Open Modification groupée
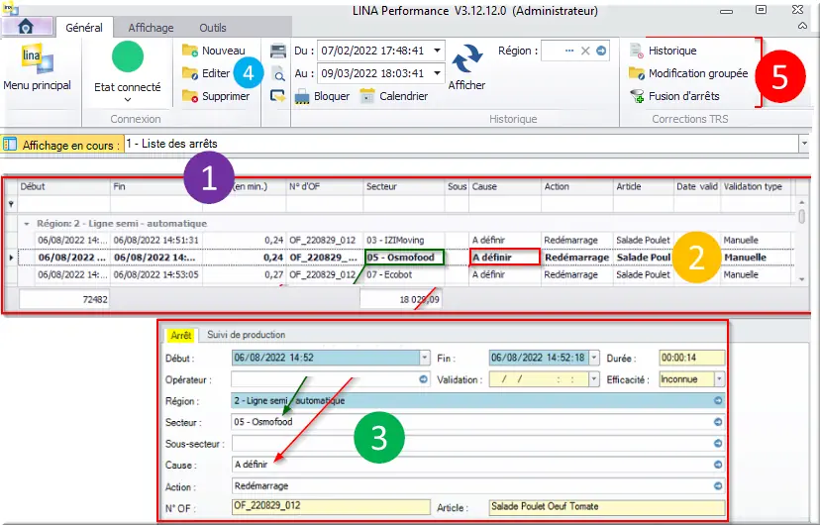 688,73
